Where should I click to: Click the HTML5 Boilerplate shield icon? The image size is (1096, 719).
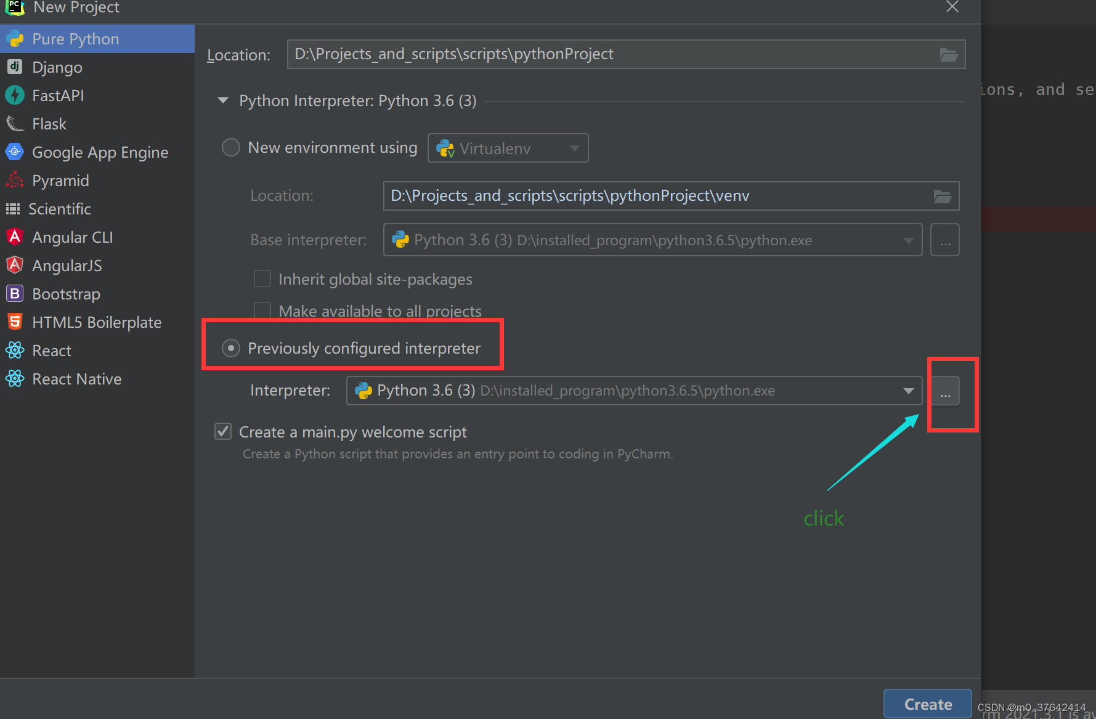tap(15, 322)
